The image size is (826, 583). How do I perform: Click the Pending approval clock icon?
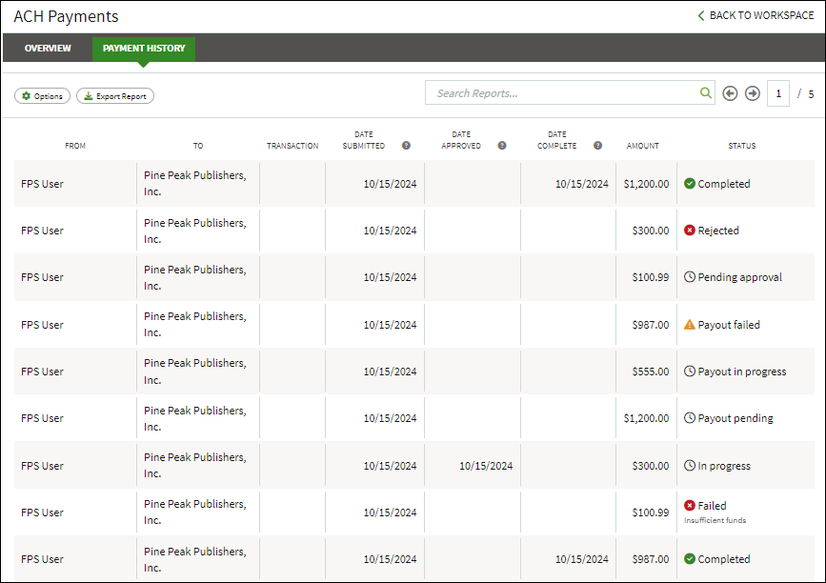click(x=689, y=276)
